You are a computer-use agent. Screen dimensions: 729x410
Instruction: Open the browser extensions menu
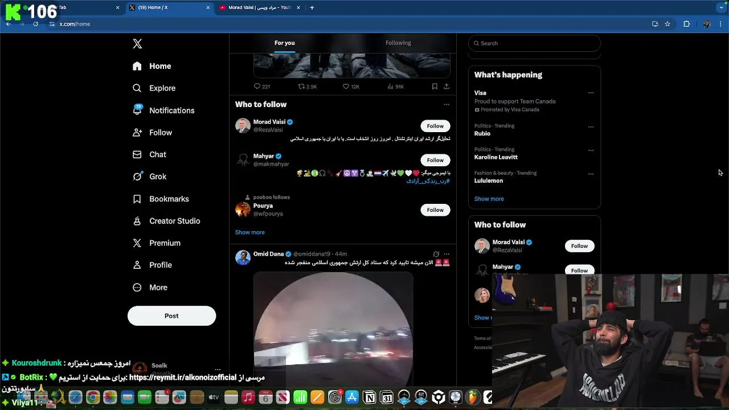(x=686, y=24)
